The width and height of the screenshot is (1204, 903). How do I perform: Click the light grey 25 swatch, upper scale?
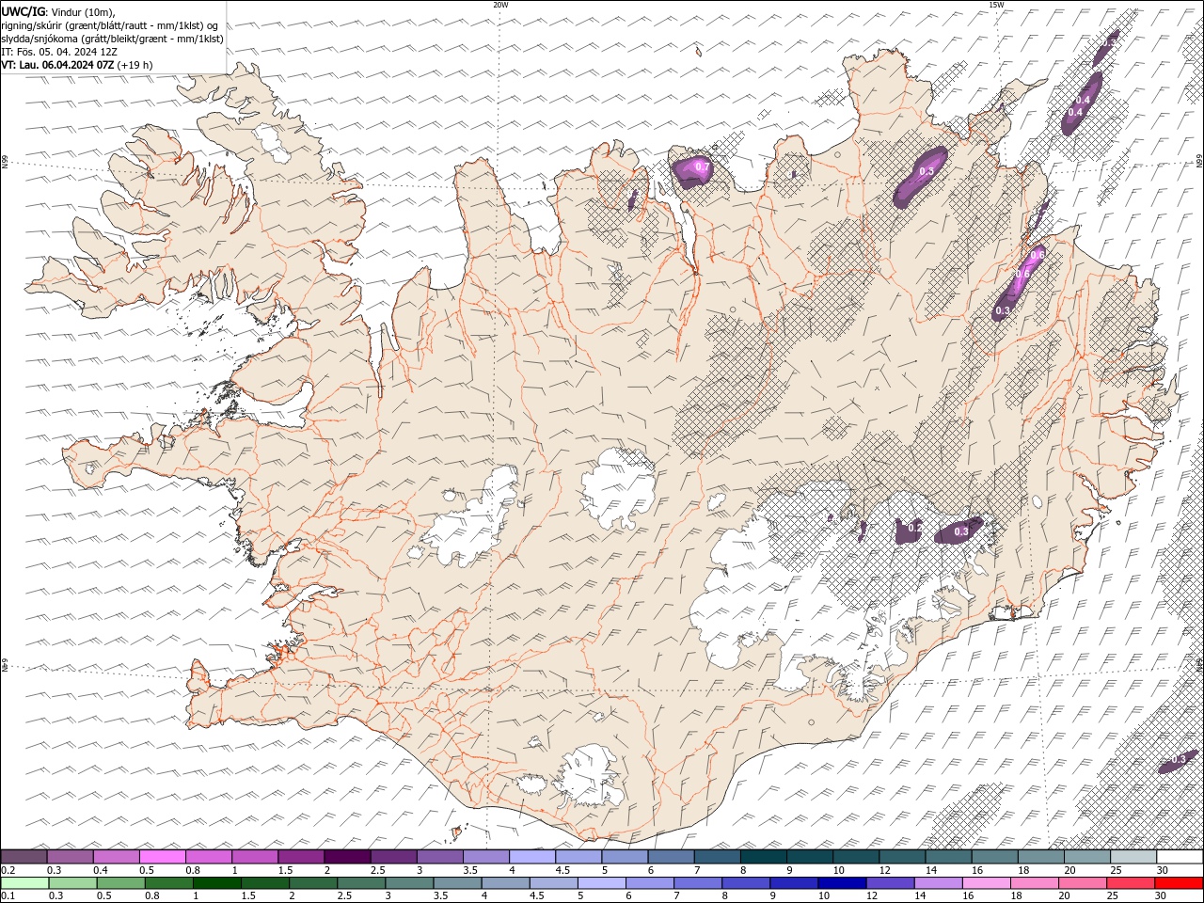(x=1133, y=856)
